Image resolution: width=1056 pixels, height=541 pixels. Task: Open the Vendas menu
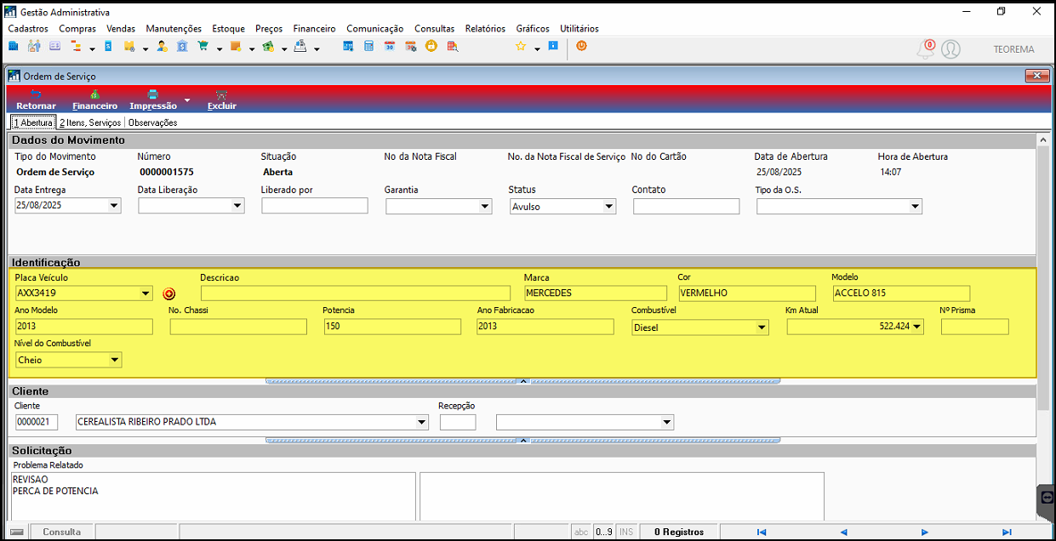[121, 28]
